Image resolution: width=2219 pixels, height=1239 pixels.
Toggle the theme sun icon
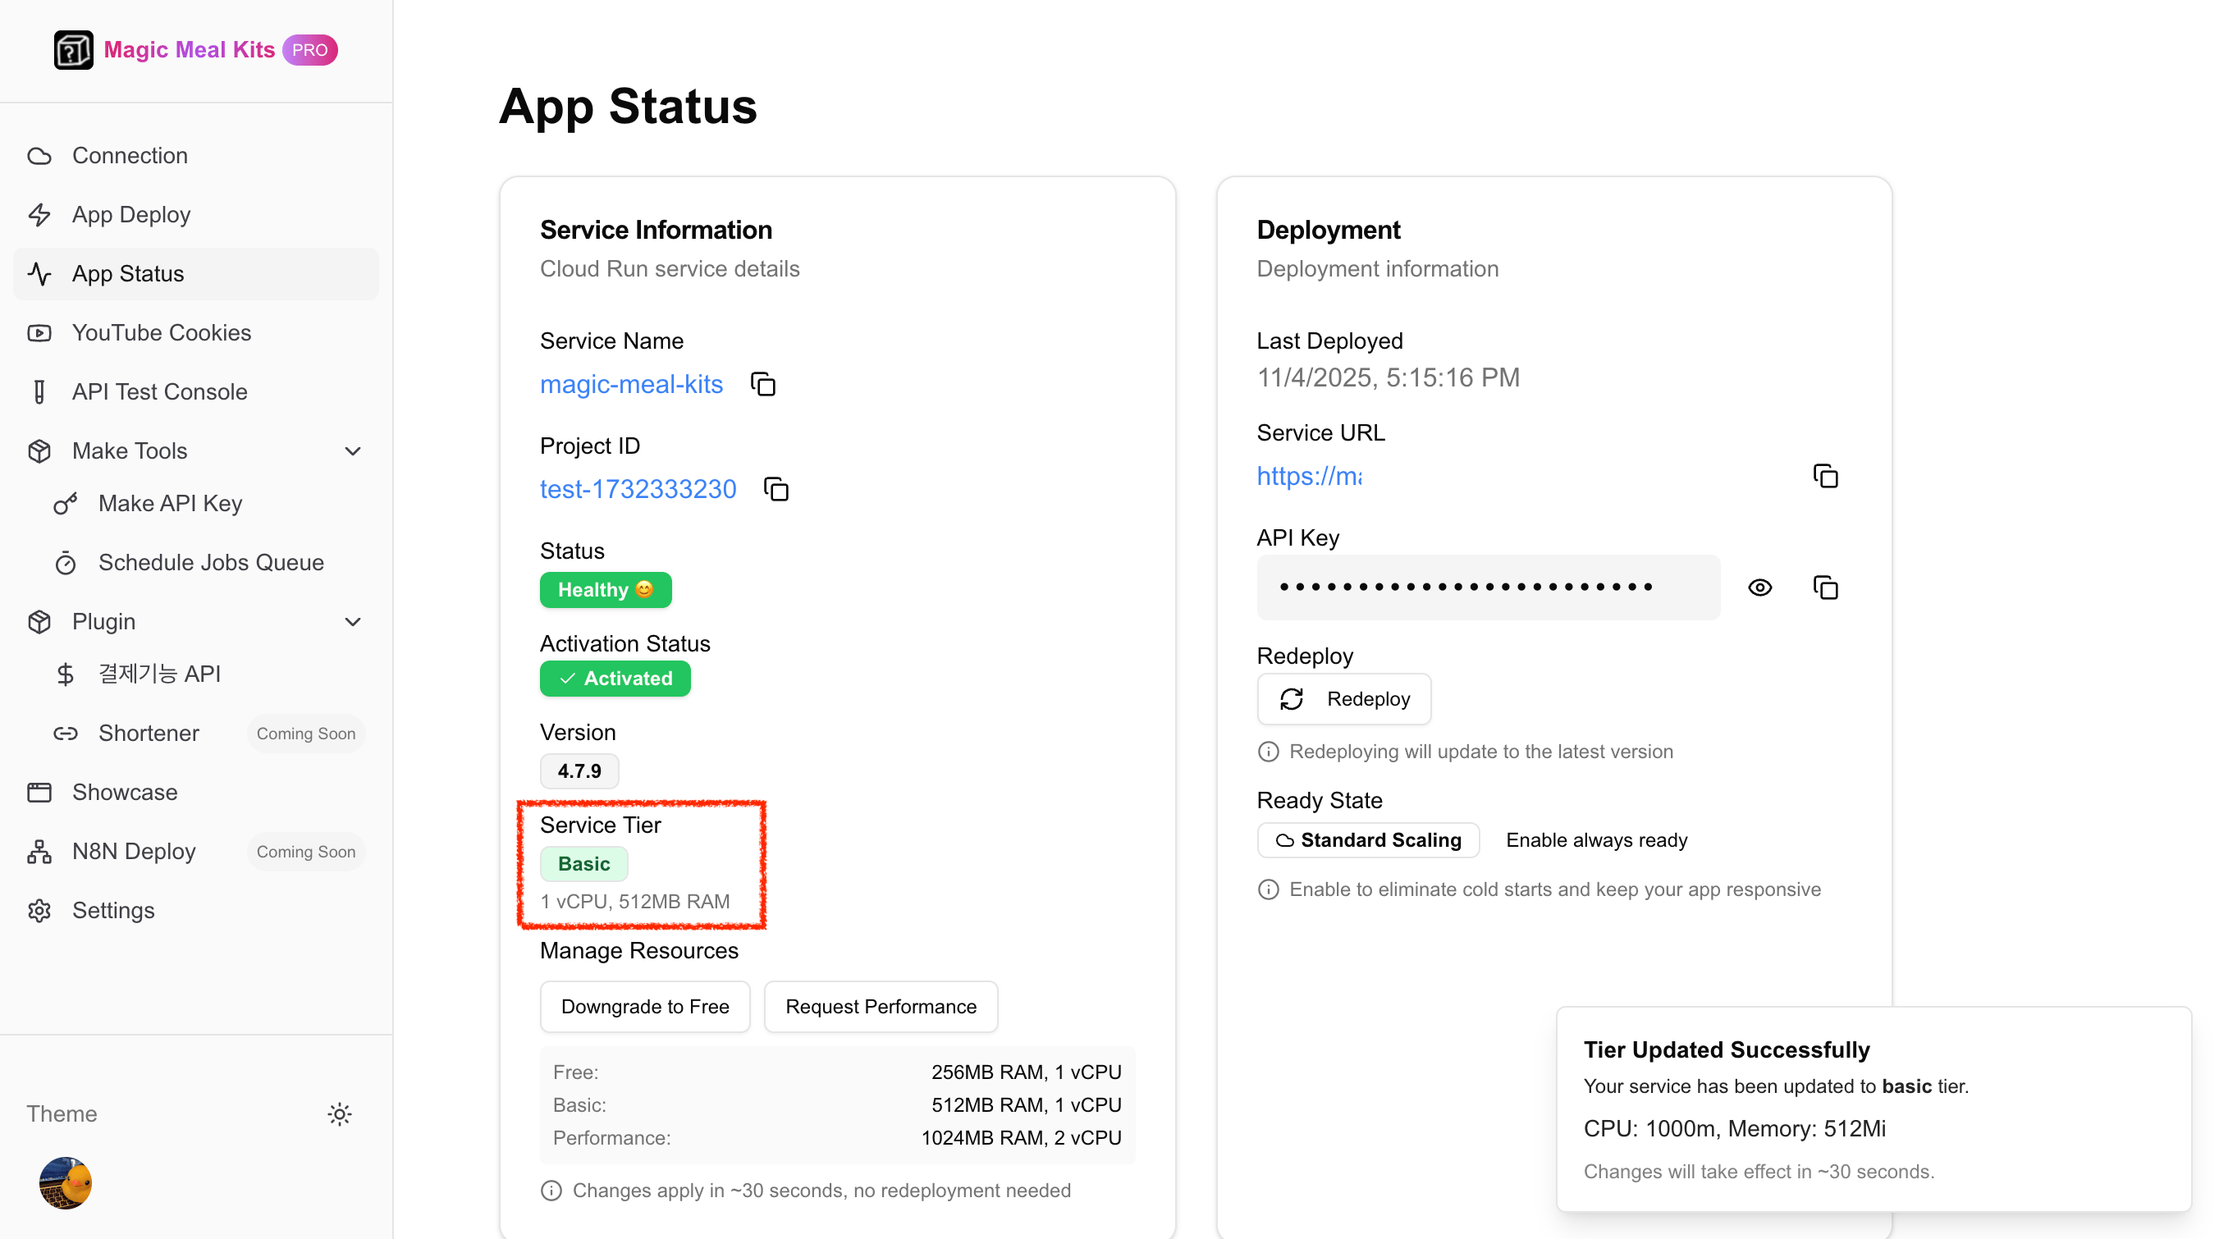pos(340,1114)
